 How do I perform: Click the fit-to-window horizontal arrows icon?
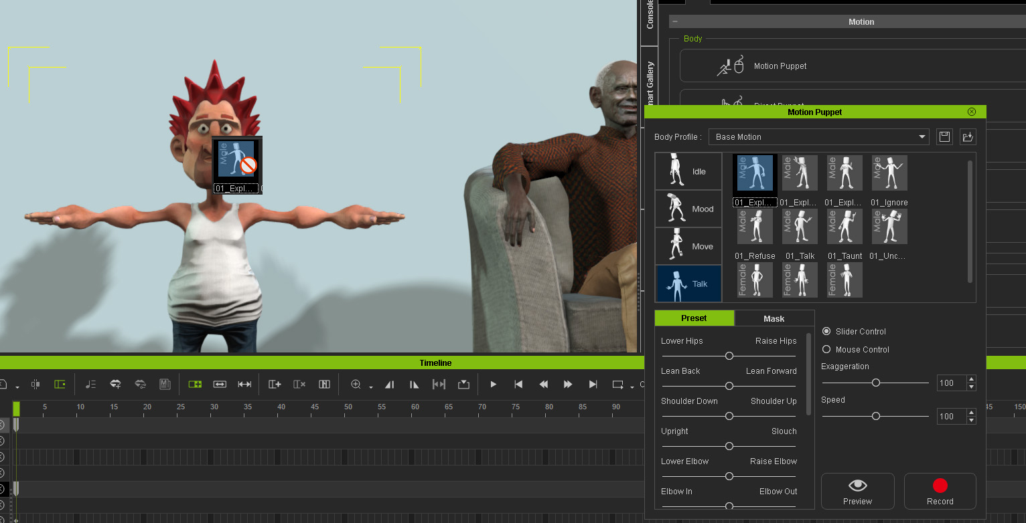pyautogui.click(x=220, y=385)
